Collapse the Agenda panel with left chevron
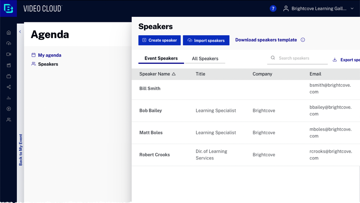 (20, 32)
